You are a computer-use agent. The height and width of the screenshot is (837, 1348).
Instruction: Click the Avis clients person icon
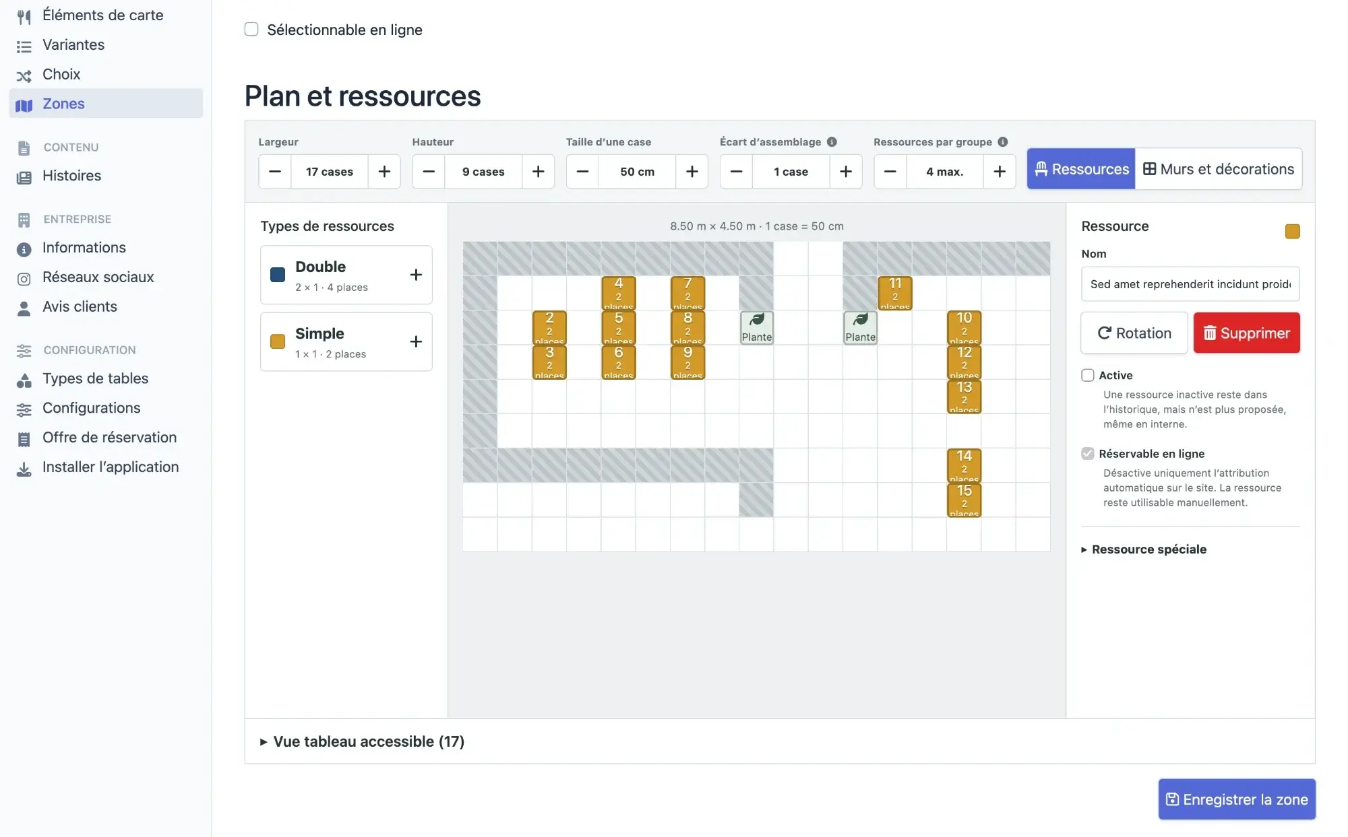pos(24,308)
